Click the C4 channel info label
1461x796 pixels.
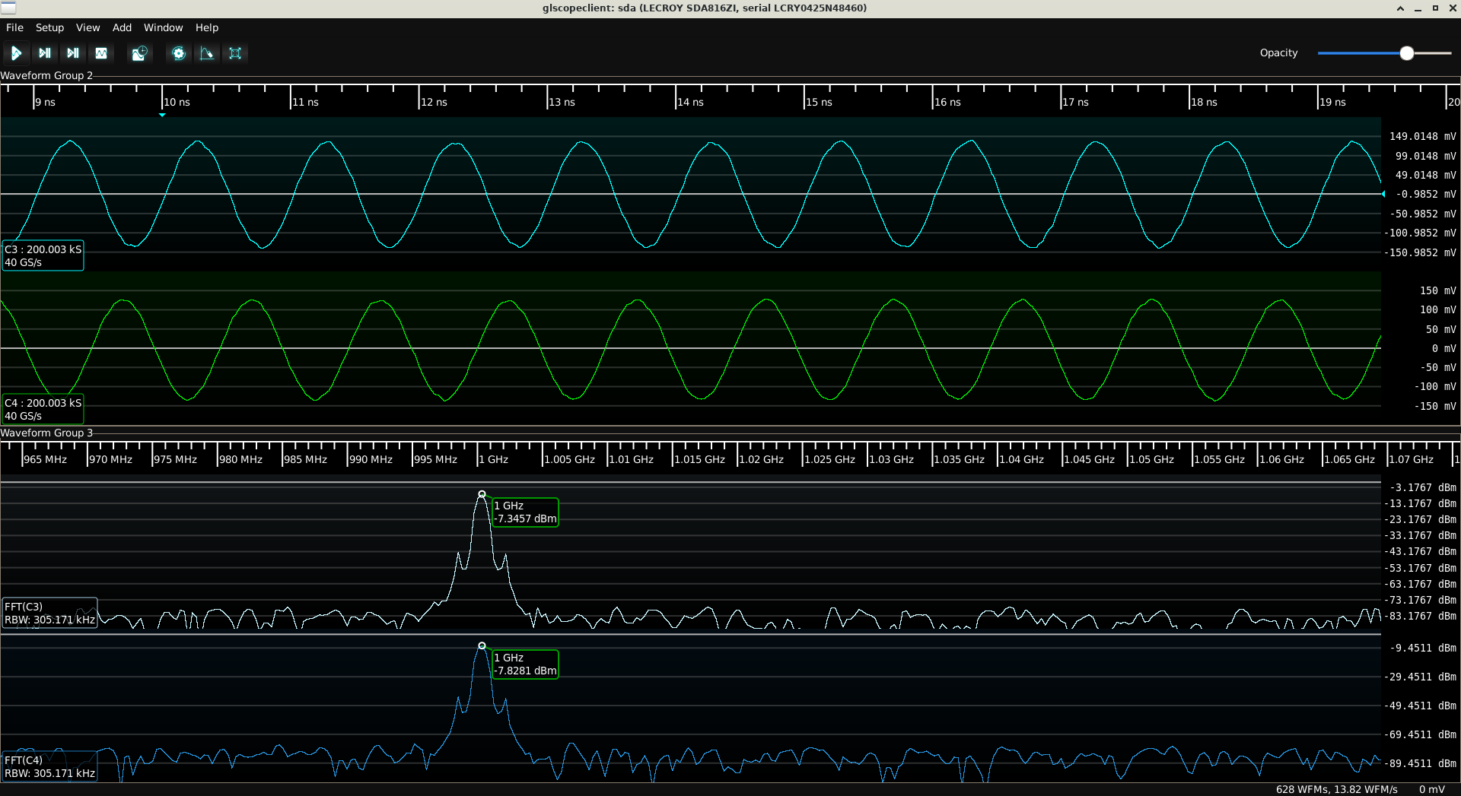coord(43,409)
